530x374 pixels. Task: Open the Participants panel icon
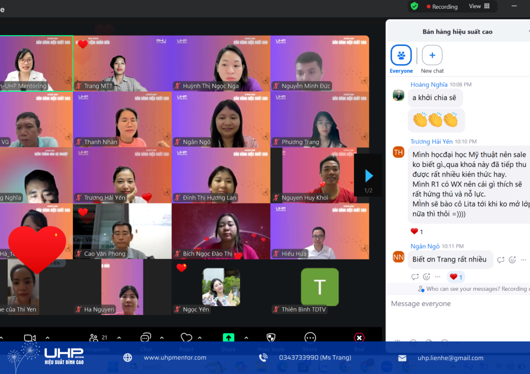pyautogui.click(x=94, y=338)
